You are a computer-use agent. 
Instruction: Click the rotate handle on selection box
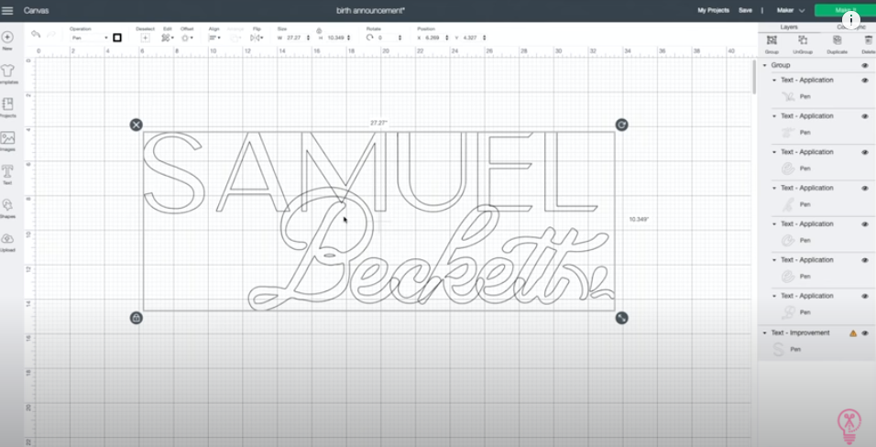click(x=621, y=125)
